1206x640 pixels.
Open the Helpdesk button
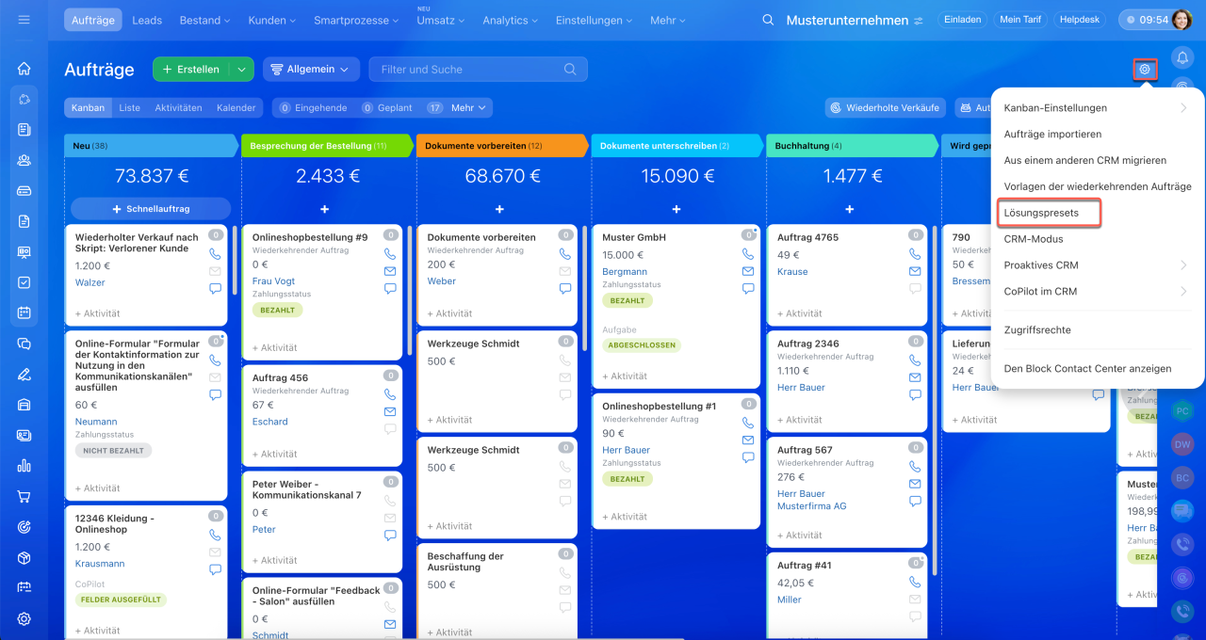pyautogui.click(x=1081, y=20)
